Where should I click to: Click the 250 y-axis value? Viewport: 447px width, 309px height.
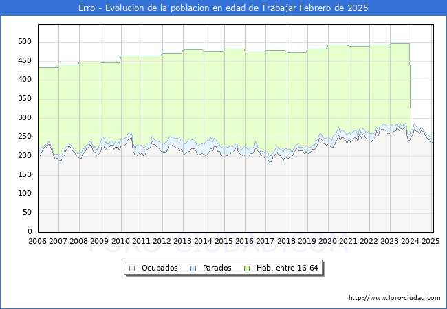25,137
